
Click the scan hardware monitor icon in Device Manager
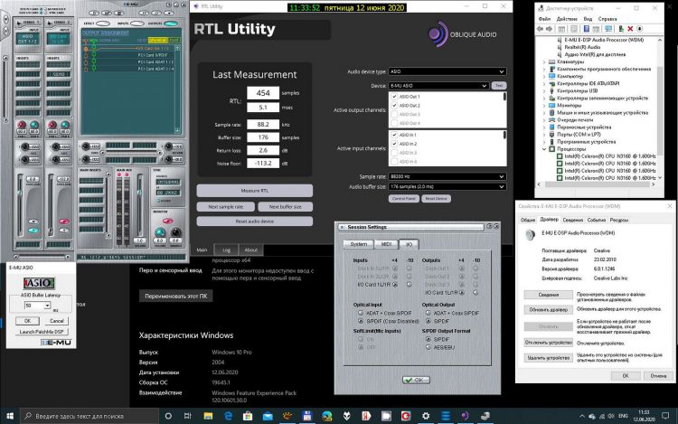pyautogui.click(x=608, y=29)
